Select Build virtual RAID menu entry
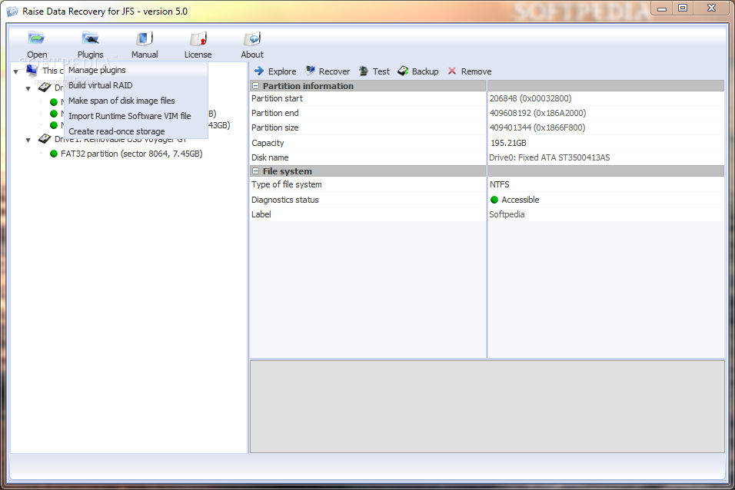Image resolution: width=735 pixels, height=490 pixels. (136, 85)
